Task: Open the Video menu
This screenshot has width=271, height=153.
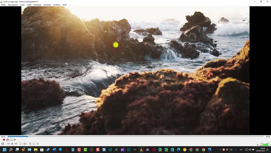Action: click(x=29, y=5)
